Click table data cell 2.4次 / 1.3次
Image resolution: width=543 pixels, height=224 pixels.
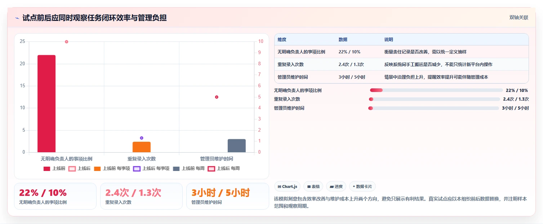pyautogui.click(x=351, y=65)
